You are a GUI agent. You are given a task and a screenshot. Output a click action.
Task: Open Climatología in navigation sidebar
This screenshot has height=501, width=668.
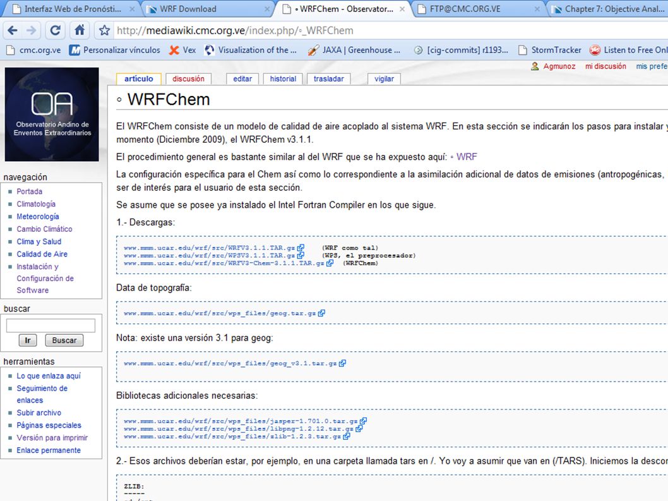pos(36,204)
